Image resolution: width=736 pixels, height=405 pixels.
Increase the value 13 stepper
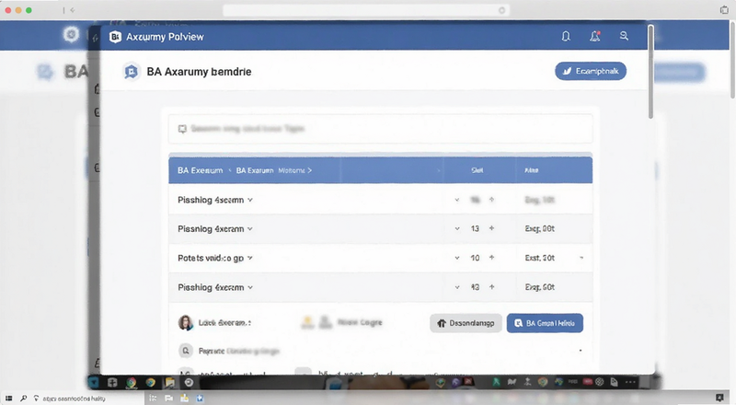click(491, 228)
